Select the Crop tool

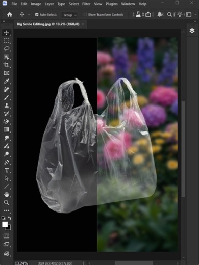point(7,65)
